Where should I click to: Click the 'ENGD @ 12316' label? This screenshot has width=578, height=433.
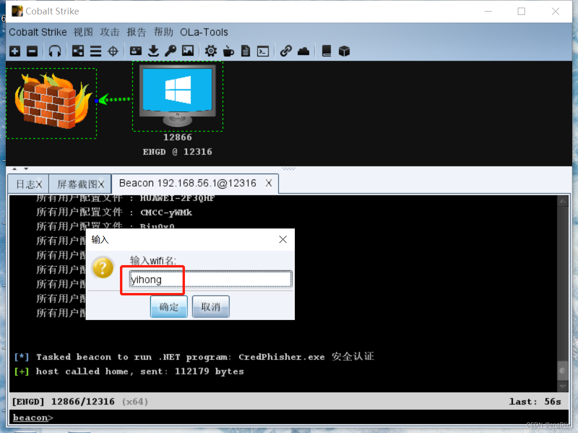point(178,152)
